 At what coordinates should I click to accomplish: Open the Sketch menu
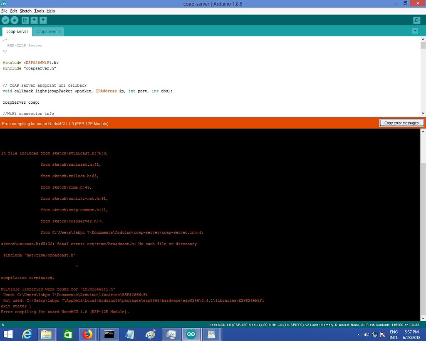click(25, 11)
